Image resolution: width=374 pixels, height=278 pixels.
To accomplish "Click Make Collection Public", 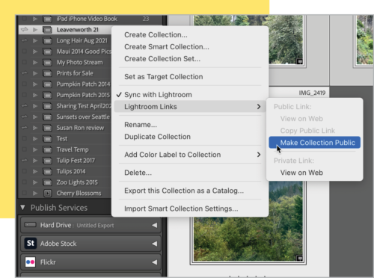I will click(314, 143).
